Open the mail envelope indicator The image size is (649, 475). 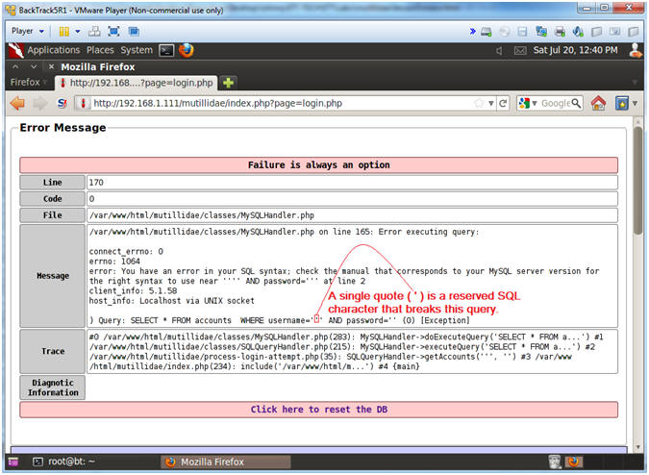pyautogui.click(x=520, y=50)
